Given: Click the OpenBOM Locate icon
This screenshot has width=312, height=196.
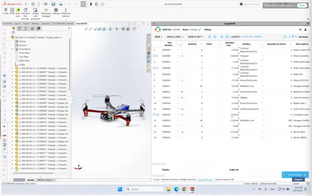Looking at the screenshot, I should [x=5, y=11].
